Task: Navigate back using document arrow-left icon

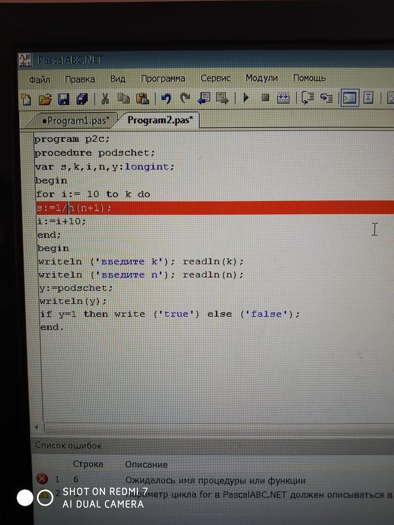Action: pyautogui.click(x=204, y=98)
